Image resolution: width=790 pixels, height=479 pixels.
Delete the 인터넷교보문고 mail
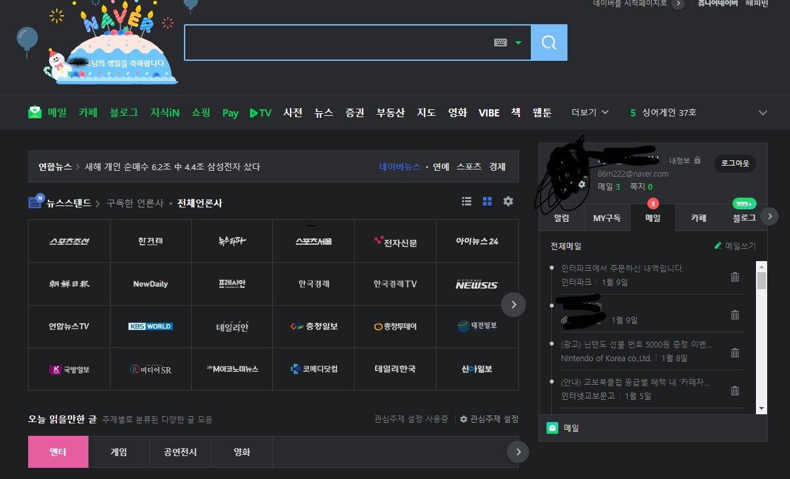[735, 391]
